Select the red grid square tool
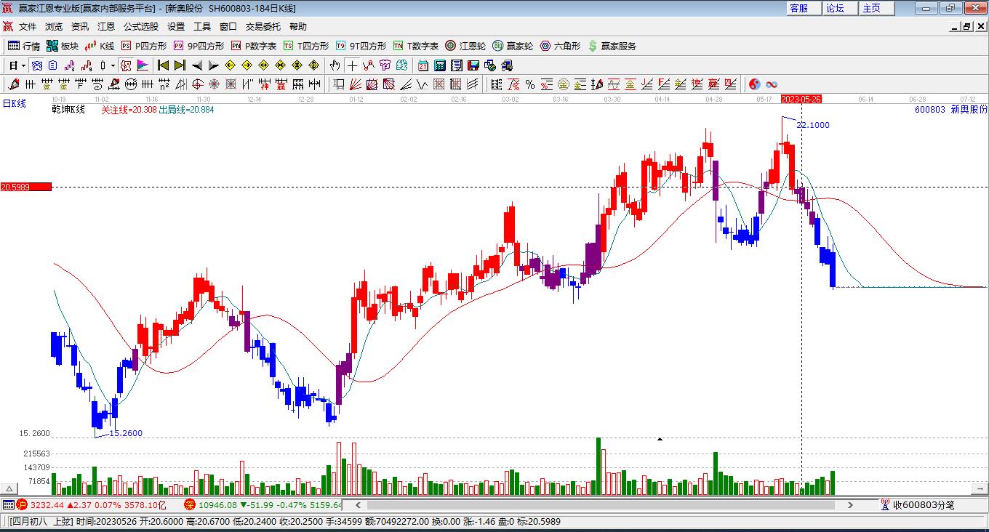This screenshot has height=532, width=989. (x=439, y=84)
